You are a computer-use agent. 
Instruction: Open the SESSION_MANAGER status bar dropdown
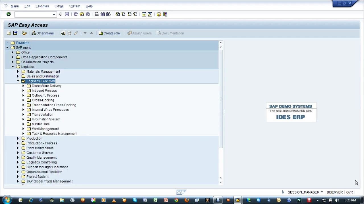[x=322, y=192]
